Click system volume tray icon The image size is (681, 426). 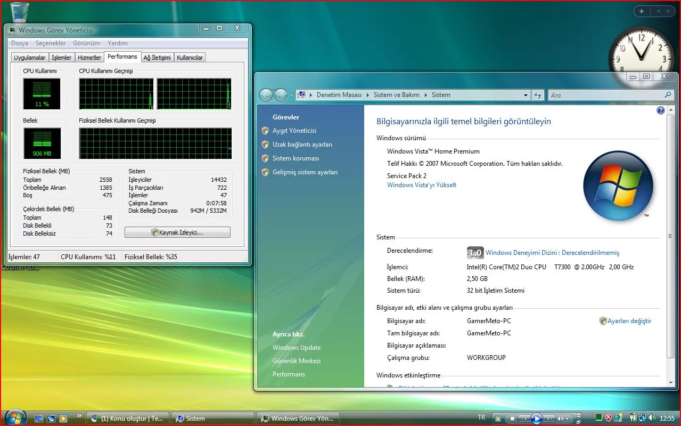coord(652,417)
